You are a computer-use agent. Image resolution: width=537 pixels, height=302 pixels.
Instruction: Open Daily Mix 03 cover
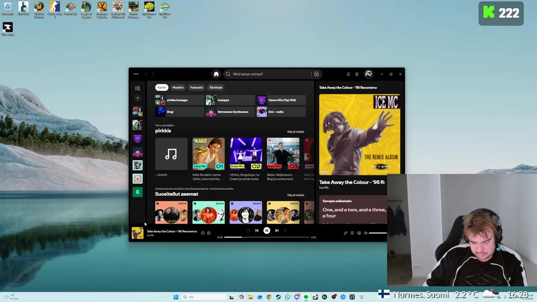(x=283, y=154)
